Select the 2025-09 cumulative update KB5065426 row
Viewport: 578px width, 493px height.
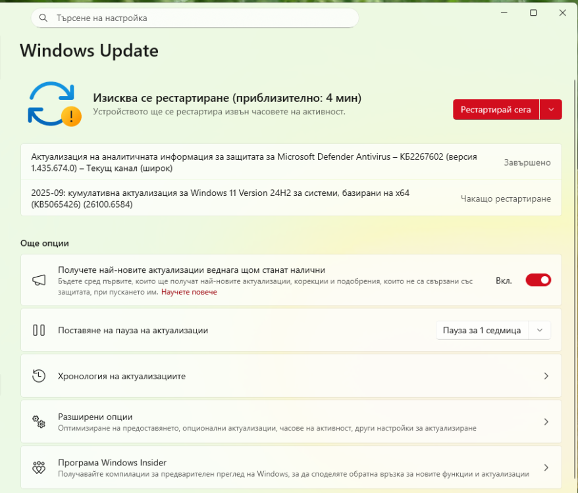pyautogui.click(x=291, y=198)
